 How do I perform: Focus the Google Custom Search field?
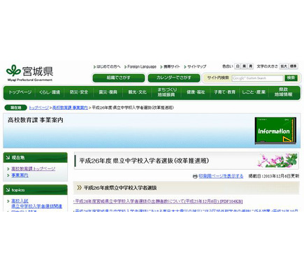click(257, 78)
